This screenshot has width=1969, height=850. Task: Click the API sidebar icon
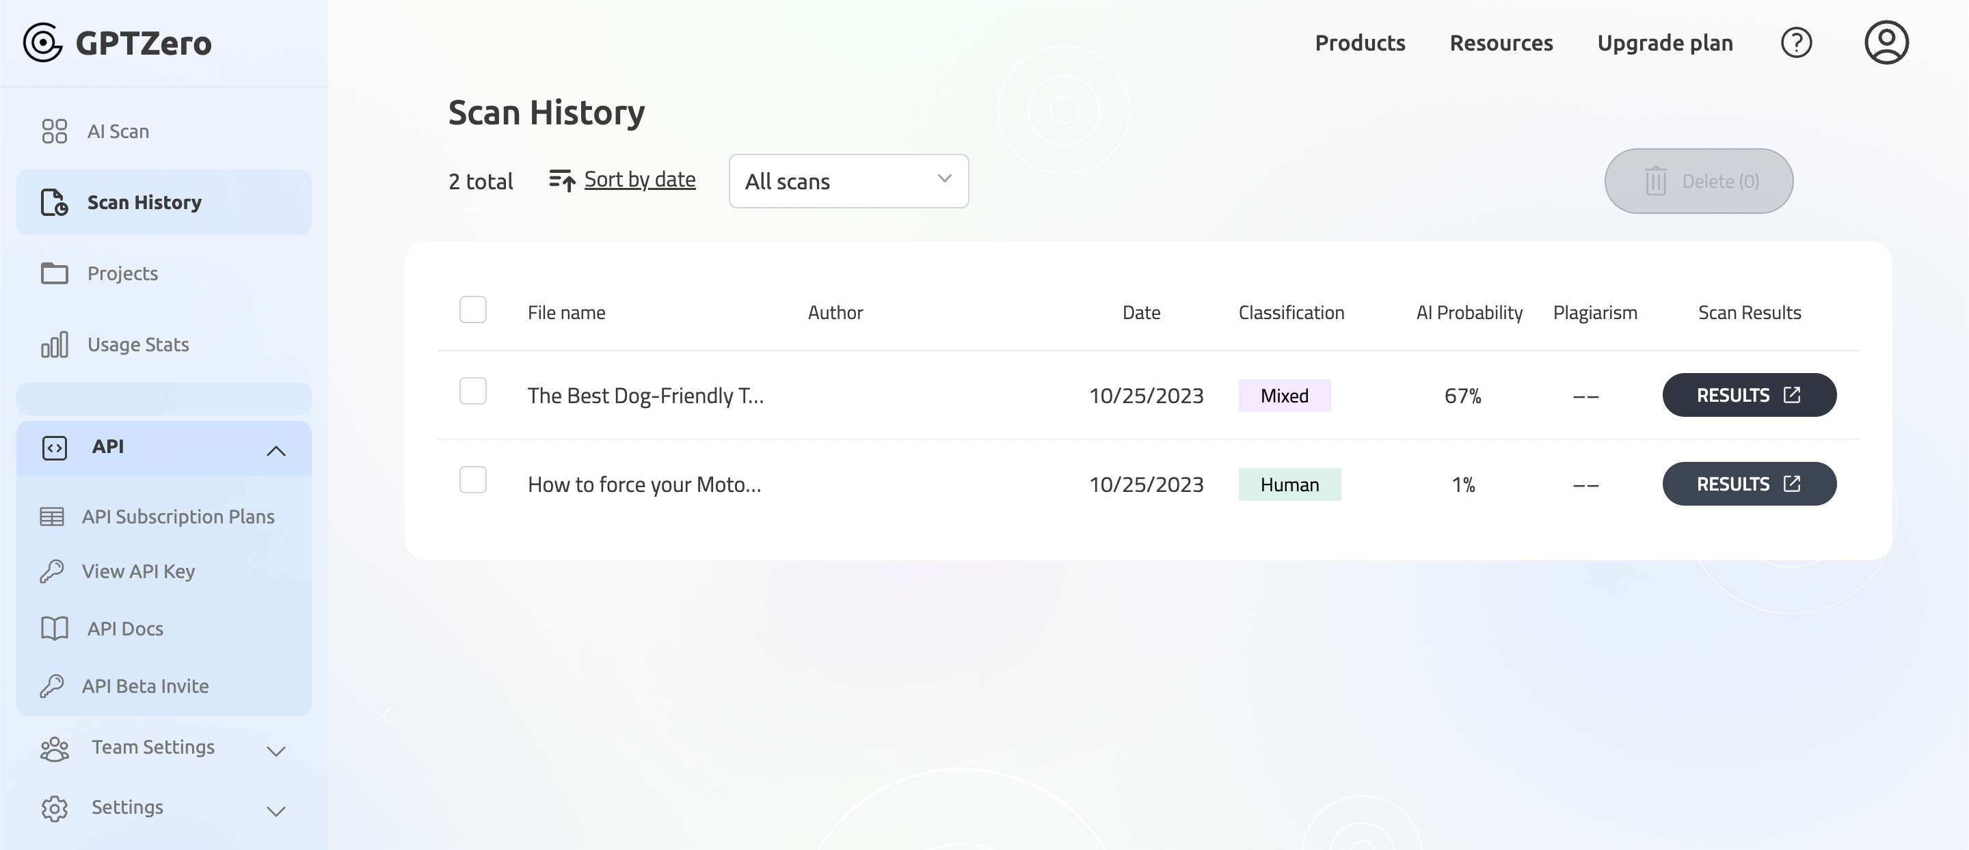(x=53, y=447)
